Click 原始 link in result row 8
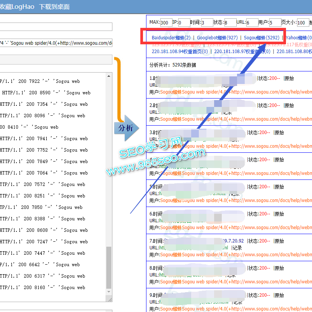The width and height of the screenshot is (312, 312). (279, 268)
